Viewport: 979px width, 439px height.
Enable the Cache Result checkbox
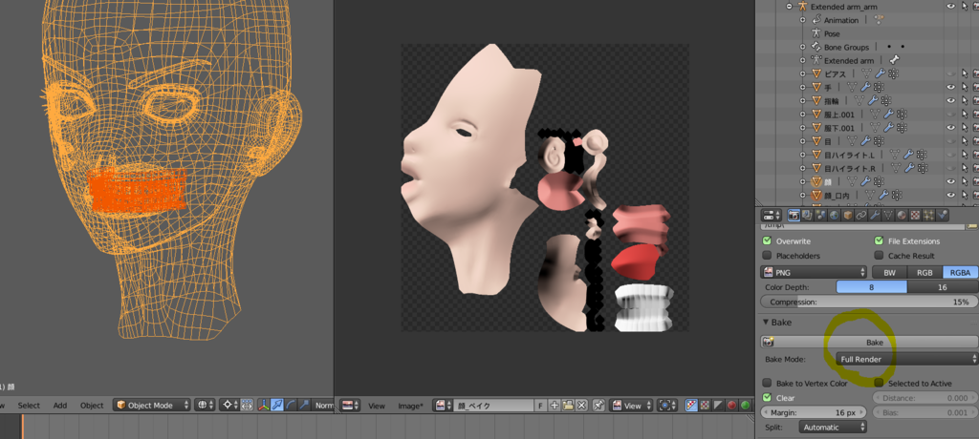(x=879, y=256)
